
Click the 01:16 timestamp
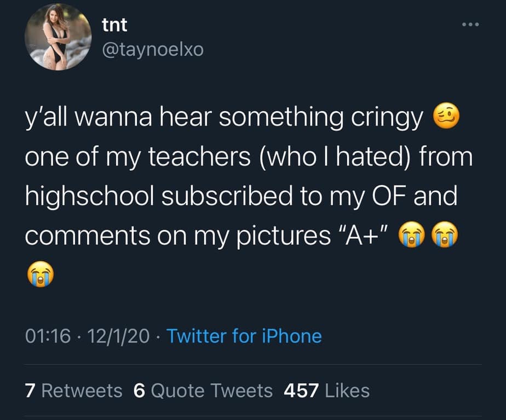click(x=48, y=336)
